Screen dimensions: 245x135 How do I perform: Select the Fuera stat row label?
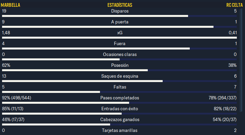120,44
